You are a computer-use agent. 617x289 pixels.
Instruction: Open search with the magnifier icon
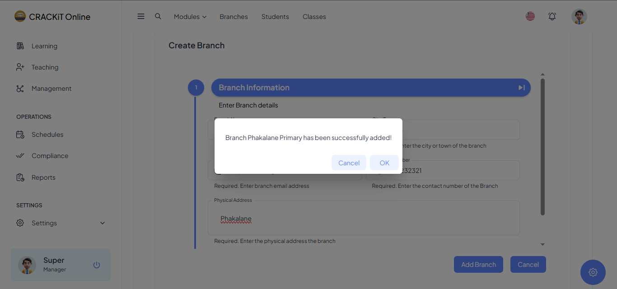click(x=158, y=16)
